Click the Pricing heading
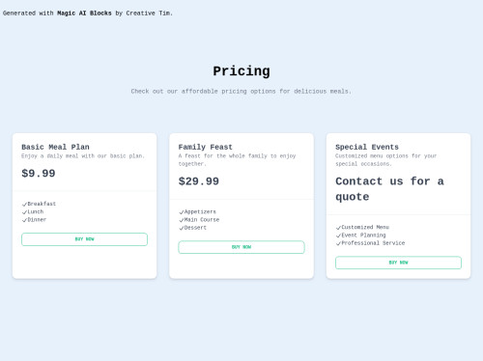This screenshot has height=361, width=483. point(241,71)
